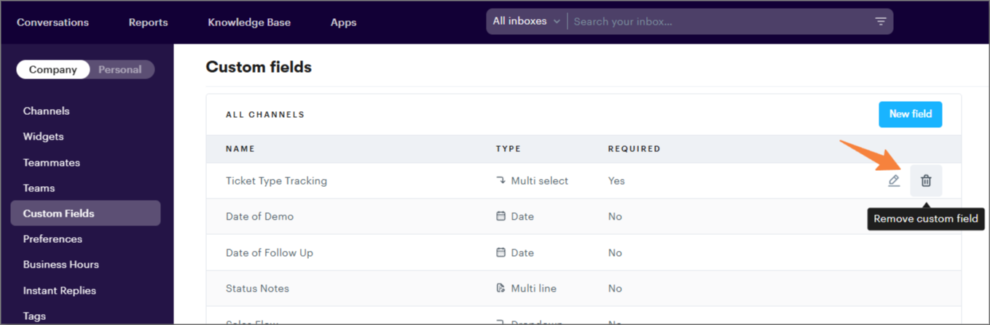Click the trash icon for Ticket Type Tracking
Image resolution: width=990 pixels, height=325 pixels.
point(926,181)
